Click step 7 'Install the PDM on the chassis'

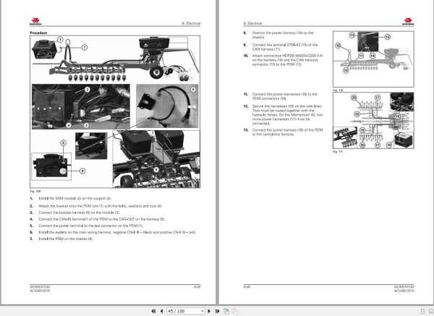coord(66,239)
